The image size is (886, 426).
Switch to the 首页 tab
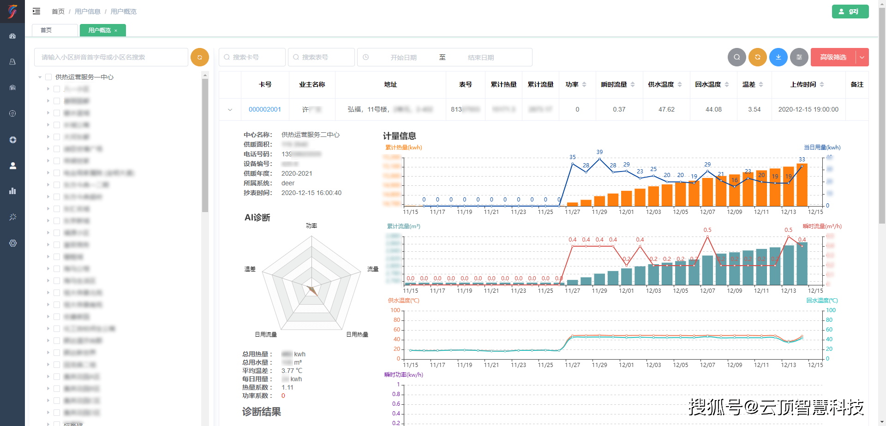pyautogui.click(x=46, y=30)
